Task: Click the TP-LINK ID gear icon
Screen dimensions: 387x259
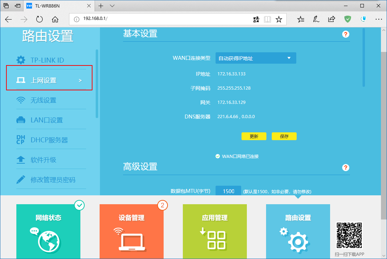Action: click(x=21, y=60)
